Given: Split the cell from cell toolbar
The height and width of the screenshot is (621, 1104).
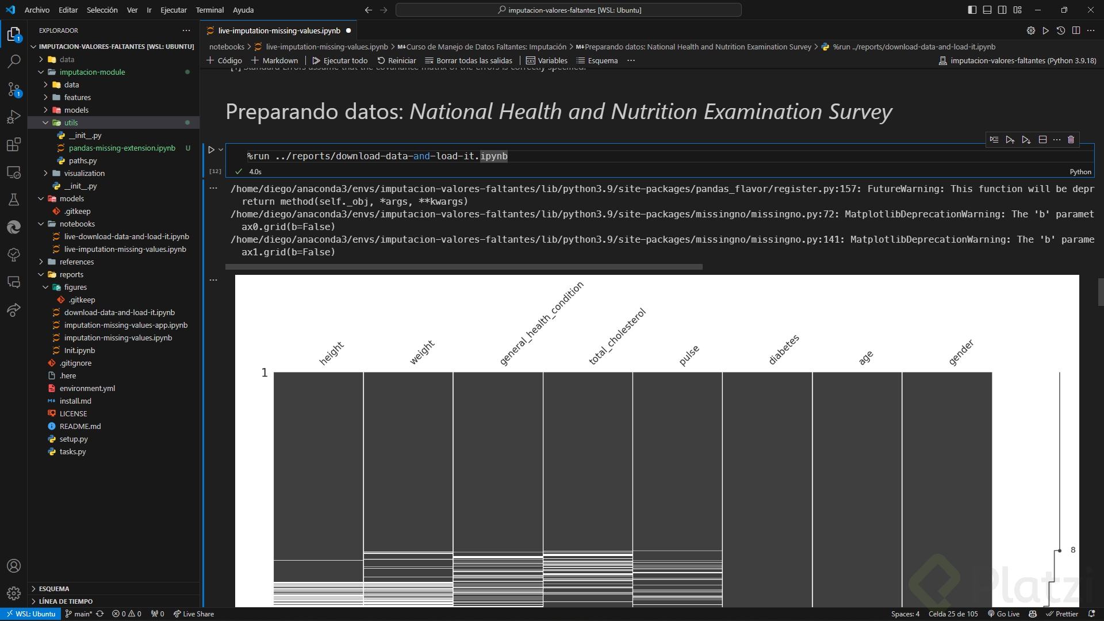Looking at the screenshot, I should click(1042, 140).
